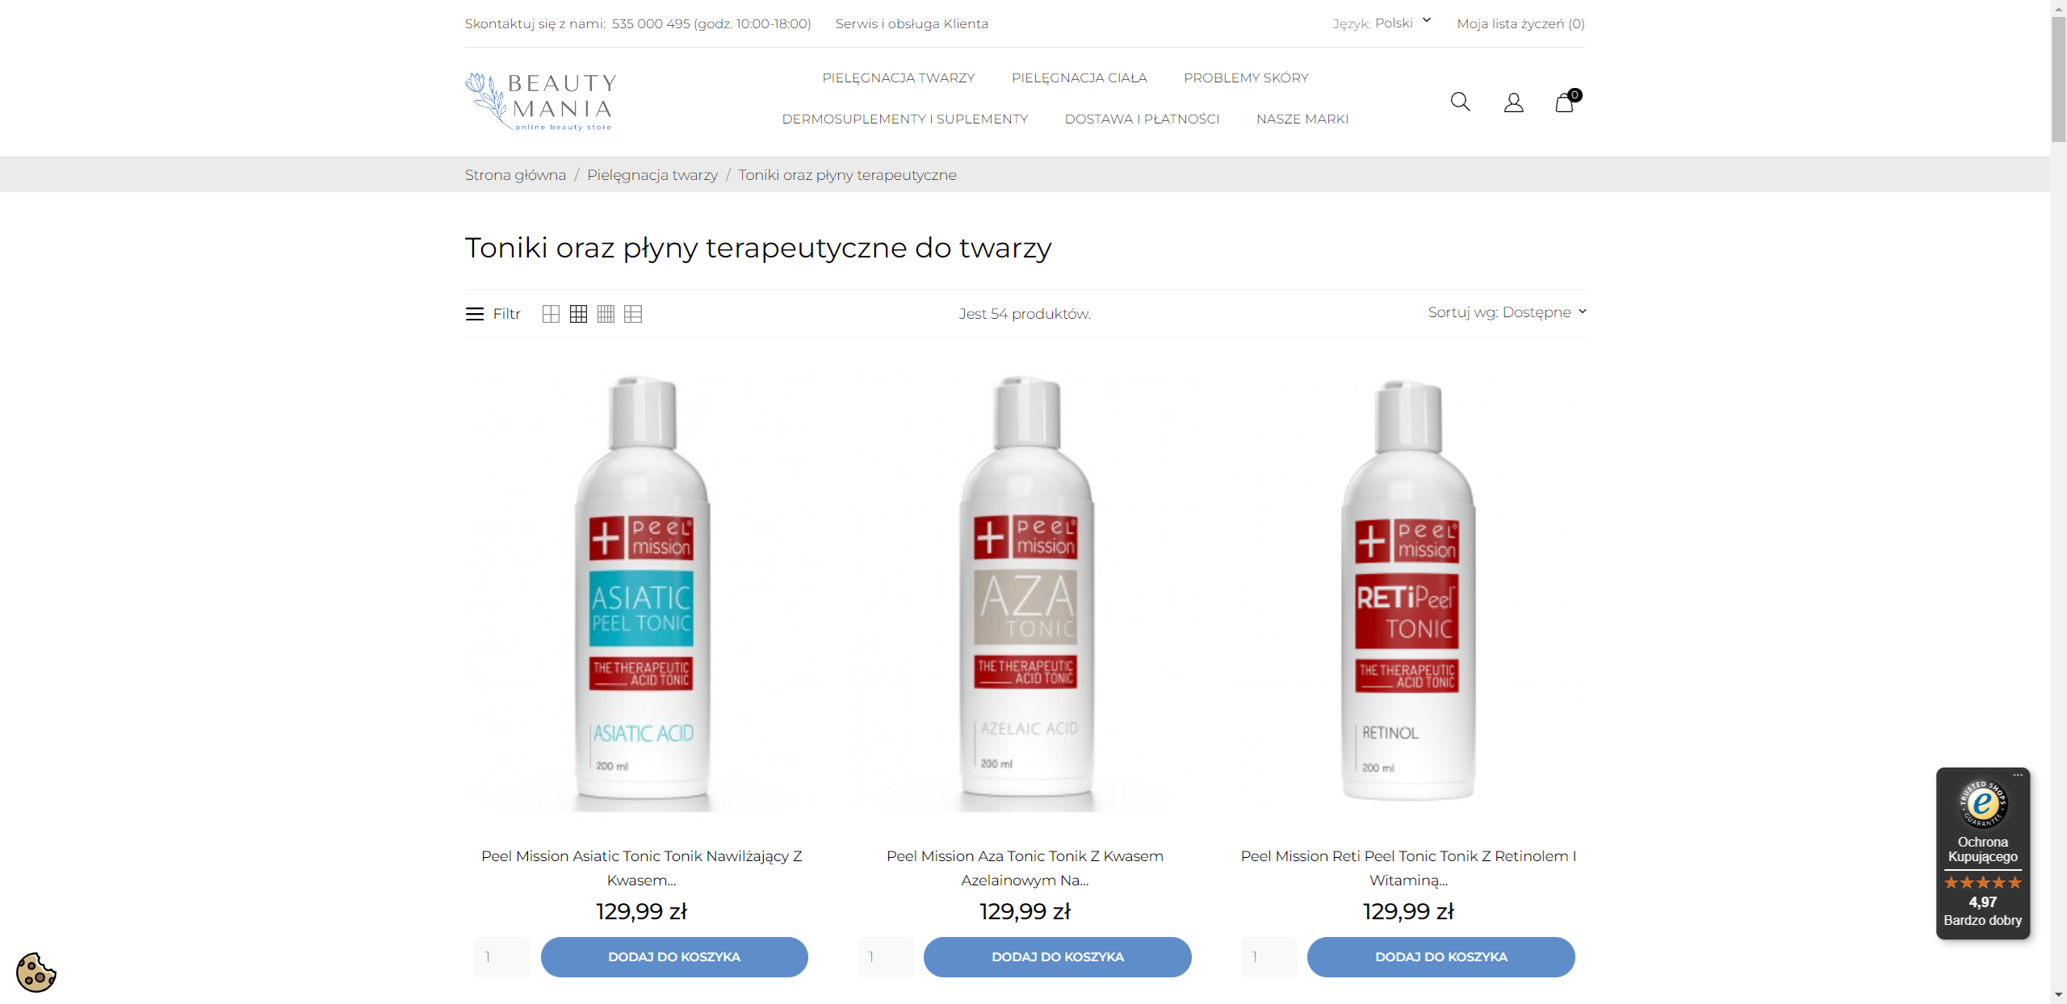2067x1004 pixels.
Task: Switch to three-column grid view
Action: [x=578, y=314]
